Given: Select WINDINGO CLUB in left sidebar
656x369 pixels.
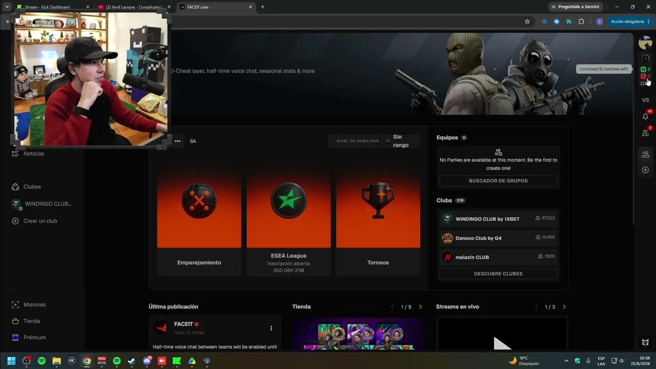Looking at the screenshot, I should tap(42, 204).
